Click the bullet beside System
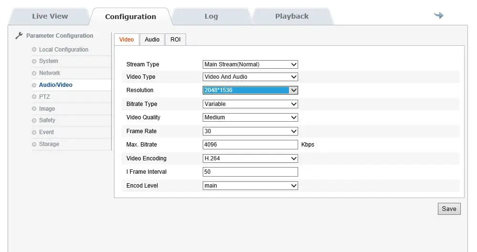 click(34, 61)
